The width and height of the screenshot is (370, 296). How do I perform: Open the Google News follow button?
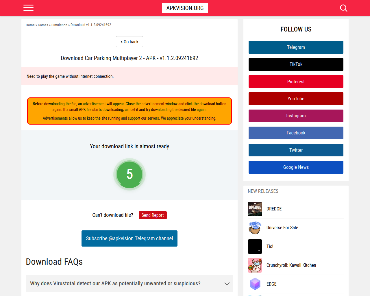(x=296, y=167)
